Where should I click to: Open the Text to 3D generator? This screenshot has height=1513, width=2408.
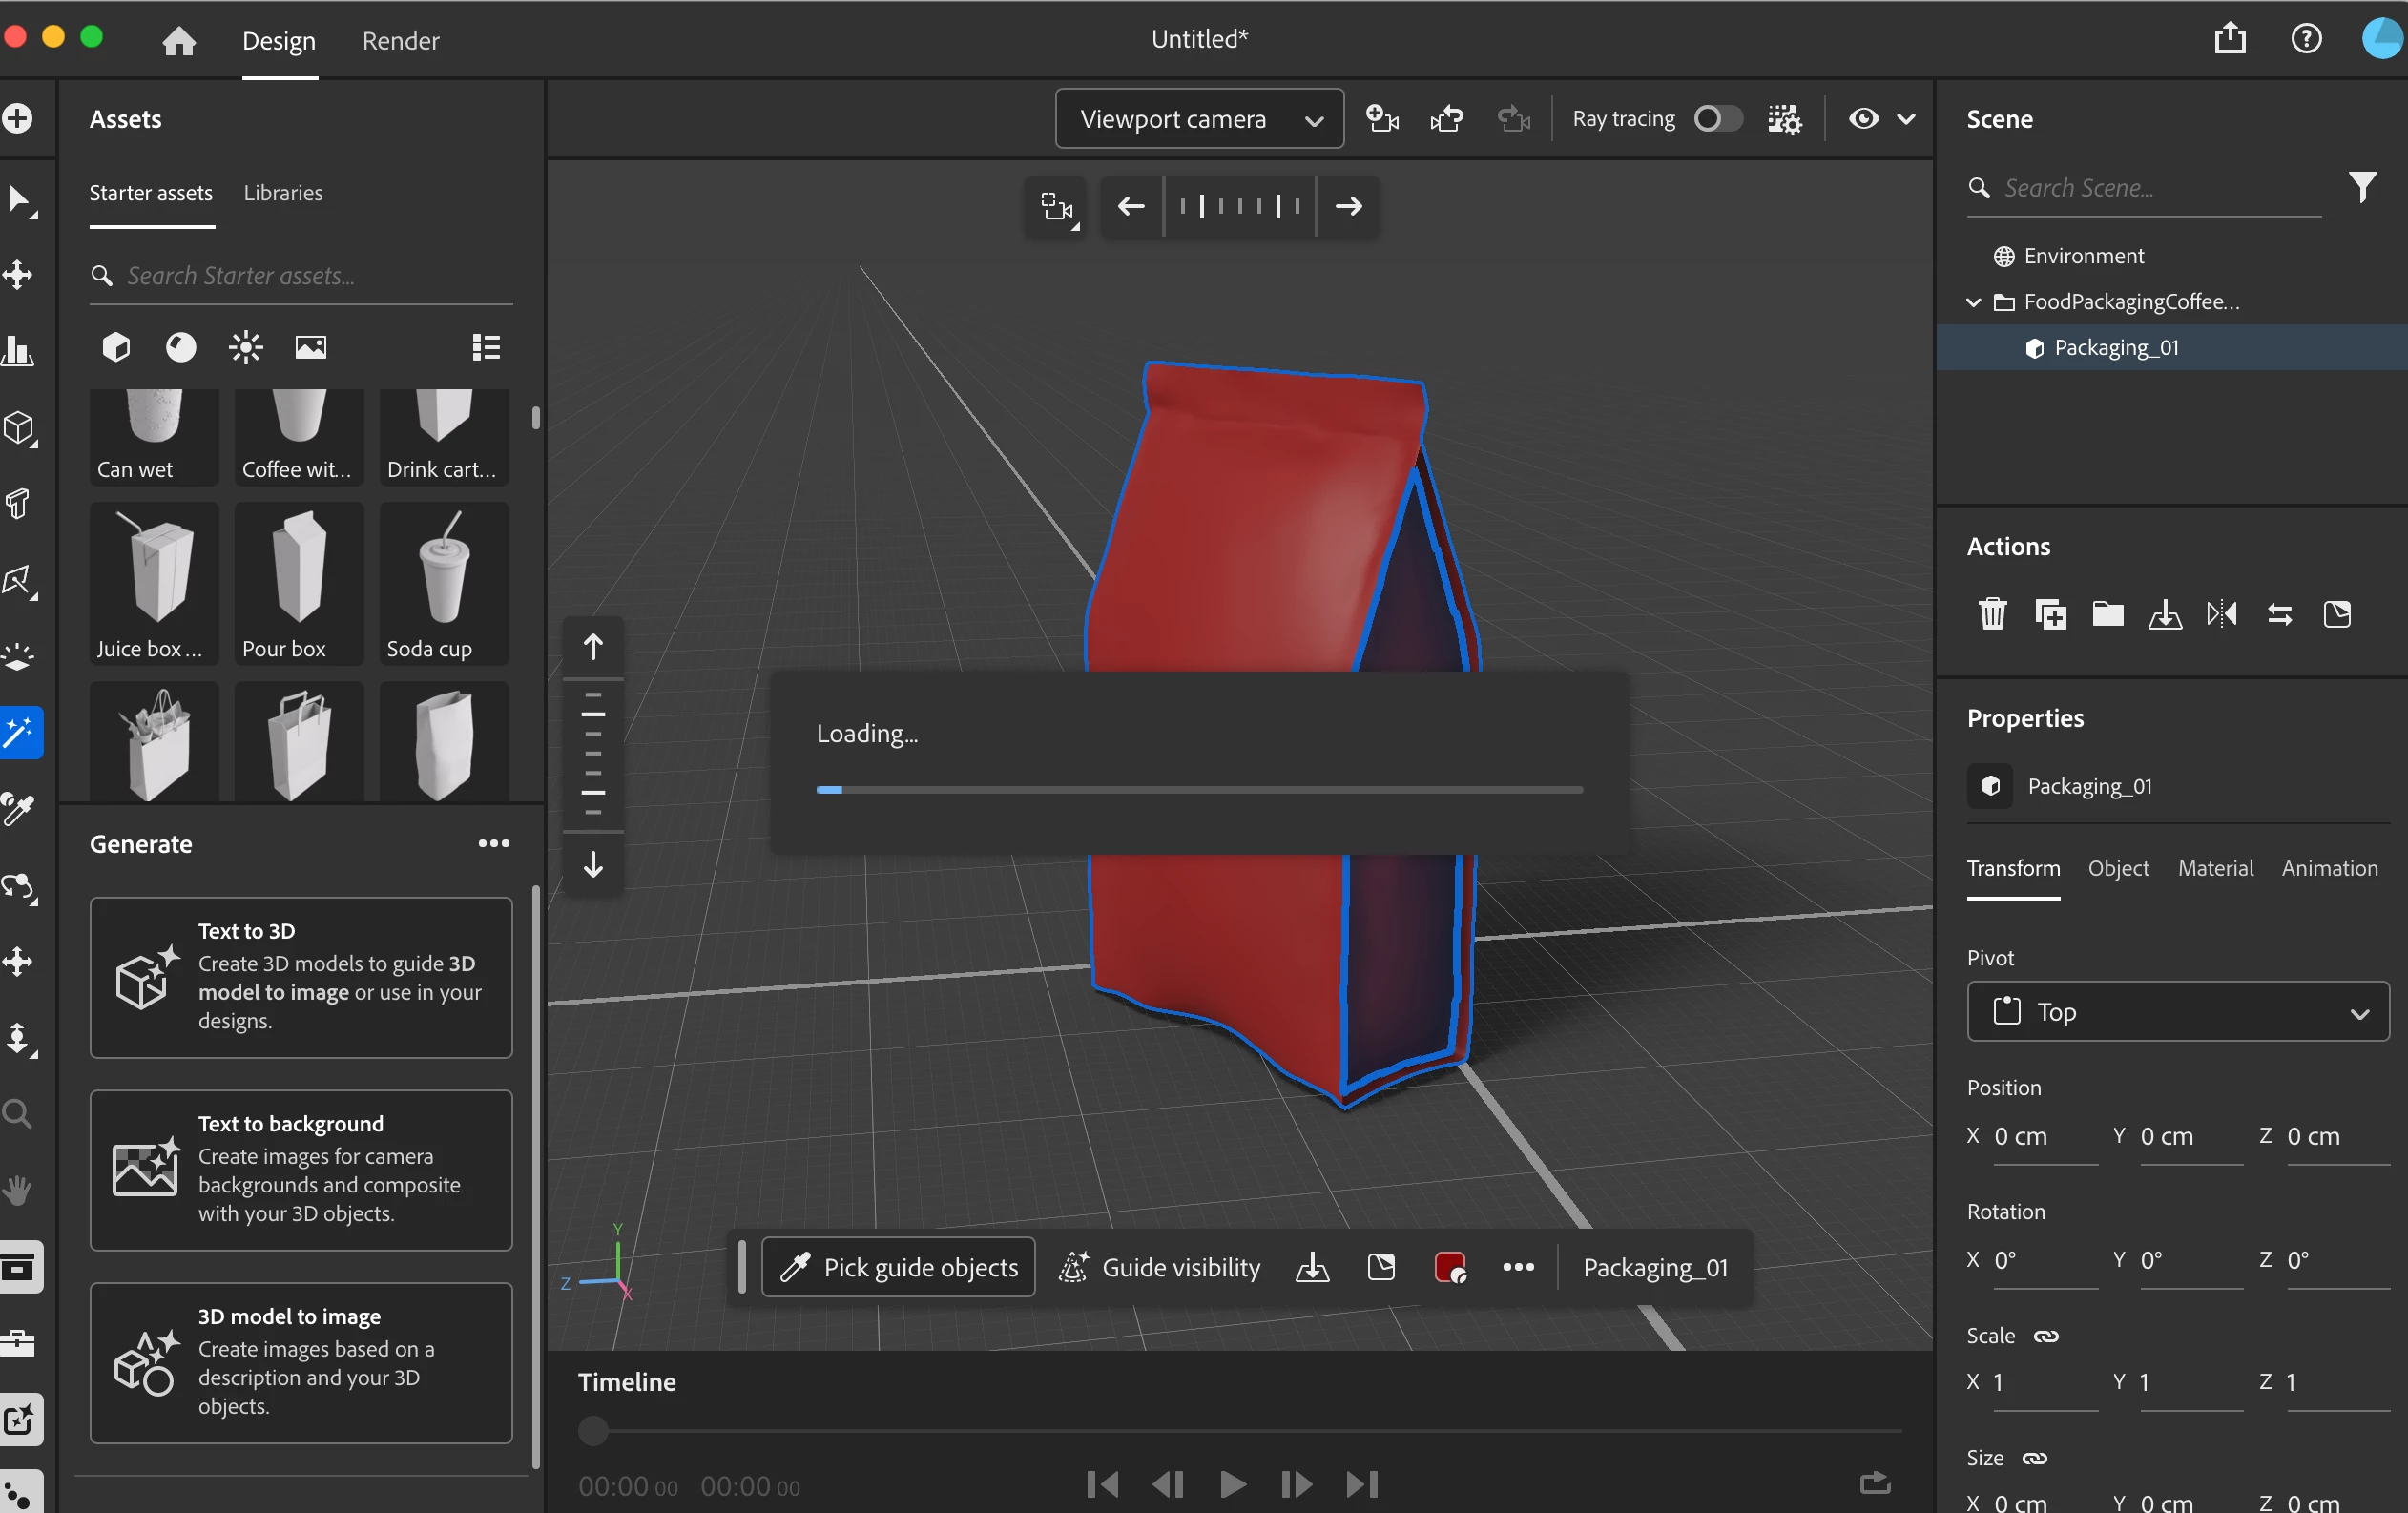(x=301, y=976)
